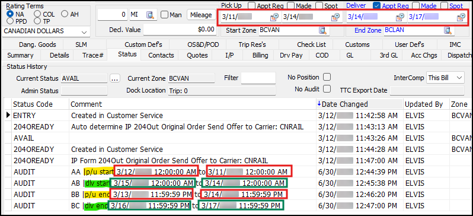Select the NA rating term
Image resolution: width=473 pixels, height=216 pixels.
(10, 14)
